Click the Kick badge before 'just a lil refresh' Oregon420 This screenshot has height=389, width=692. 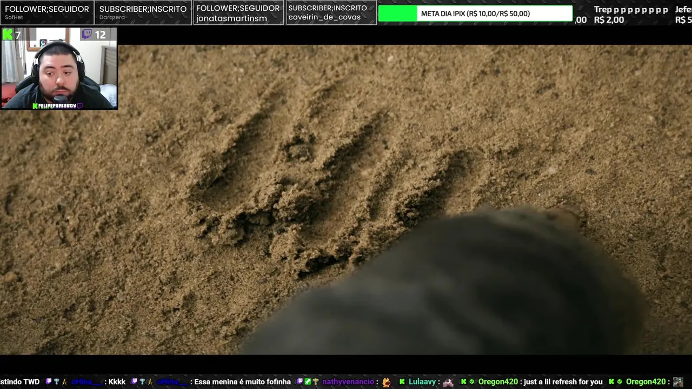(464, 382)
